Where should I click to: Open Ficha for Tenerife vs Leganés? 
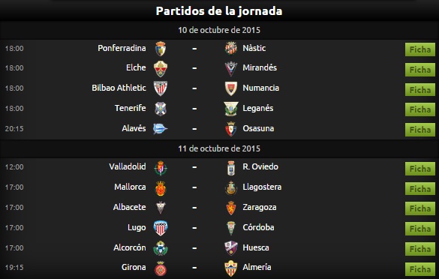[420, 109]
